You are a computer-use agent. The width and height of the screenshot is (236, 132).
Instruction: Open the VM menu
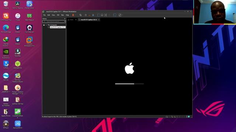pos(58,15)
